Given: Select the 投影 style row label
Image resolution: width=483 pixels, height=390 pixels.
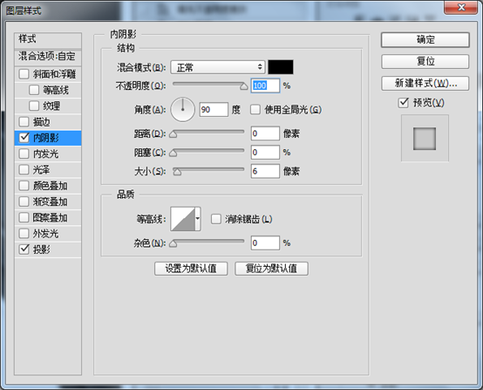Looking at the screenshot, I should 41,250.
